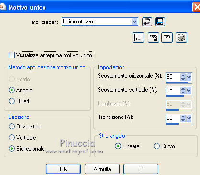Choose the Curvo corner style
The height and width of the screenshot is (175, 200).
156,146
